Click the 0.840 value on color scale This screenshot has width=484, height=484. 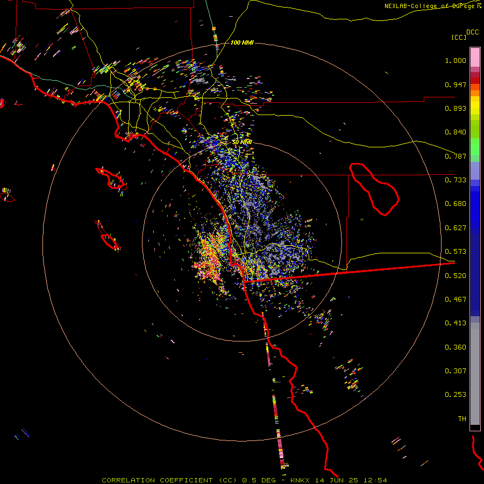click(455, 132)
